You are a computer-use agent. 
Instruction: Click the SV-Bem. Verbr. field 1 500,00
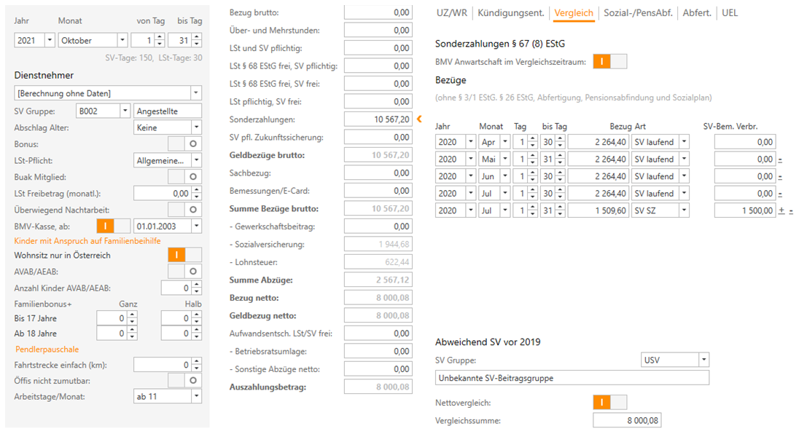click(x=744, y=210)
